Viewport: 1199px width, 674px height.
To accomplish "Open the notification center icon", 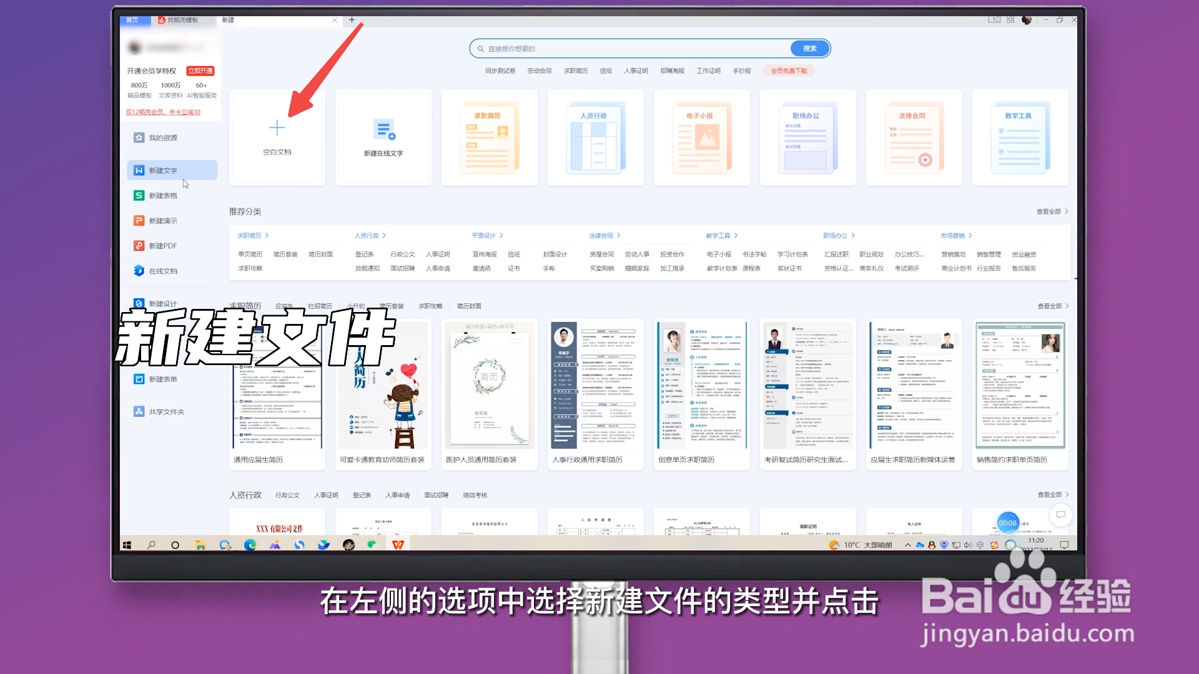I will 1065,545.
